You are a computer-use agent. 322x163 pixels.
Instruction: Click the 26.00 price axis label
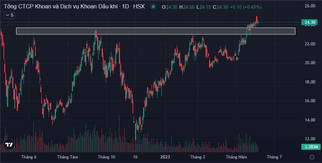pos(310,6)
